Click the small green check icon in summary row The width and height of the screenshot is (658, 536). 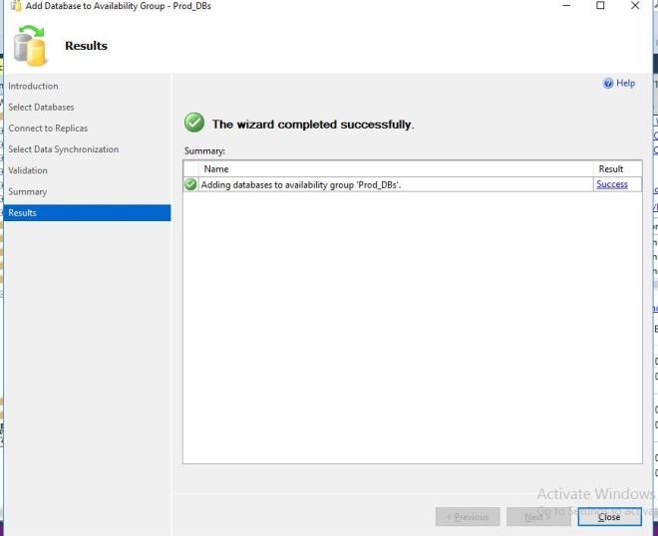(x=190, y=184)
